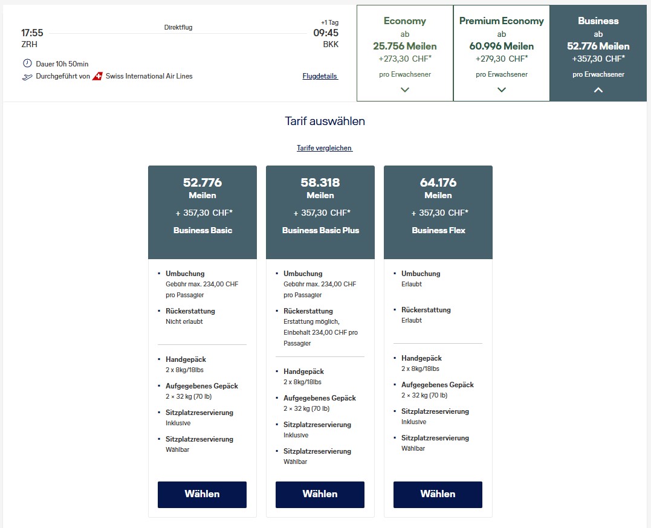
Task: Click 60.996 Meilen Premium Economy price
Action: 502,46
